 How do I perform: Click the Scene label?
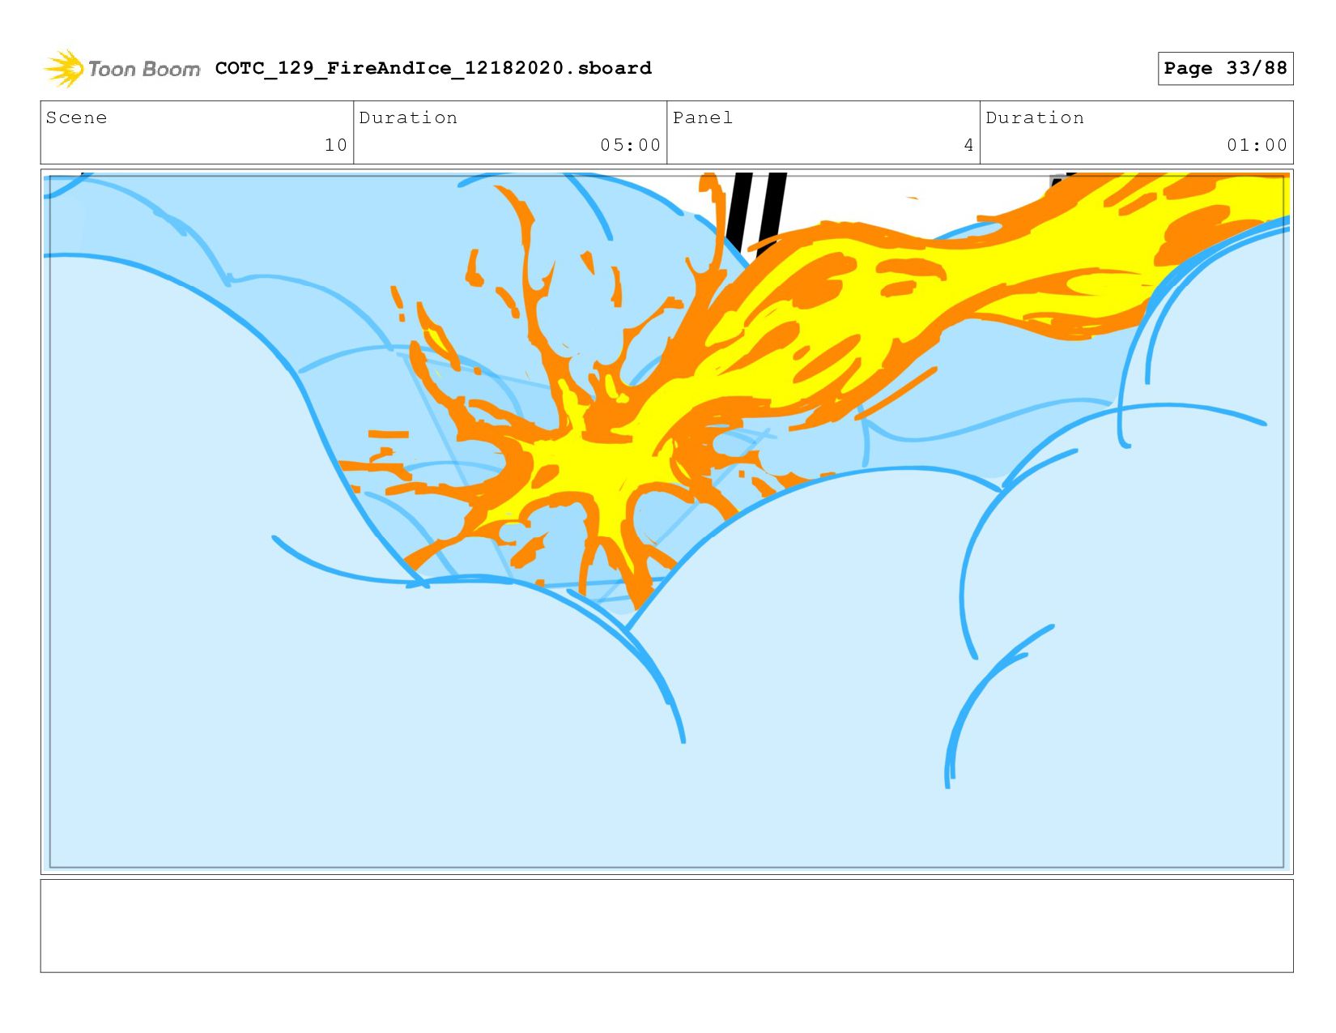[76, 117]
